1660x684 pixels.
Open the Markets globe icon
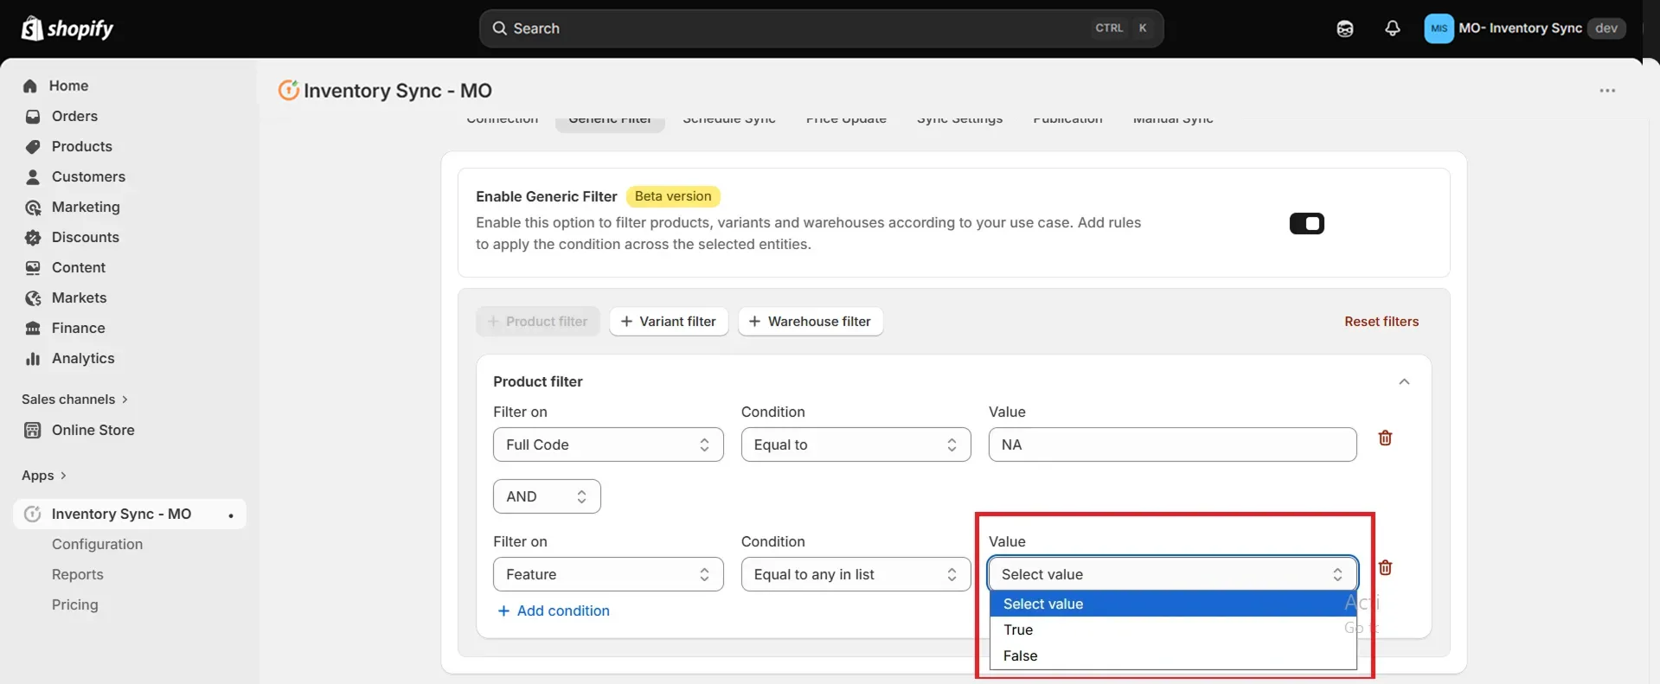point(33,297)
